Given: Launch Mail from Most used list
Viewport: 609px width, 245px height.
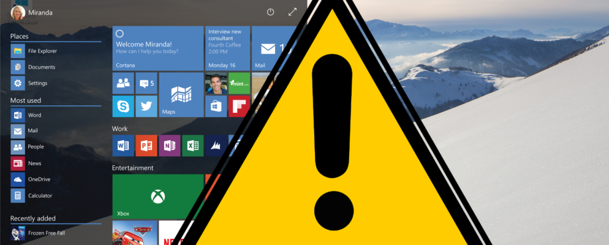Looking at the screenshot, I should click(x=25, y=131).
